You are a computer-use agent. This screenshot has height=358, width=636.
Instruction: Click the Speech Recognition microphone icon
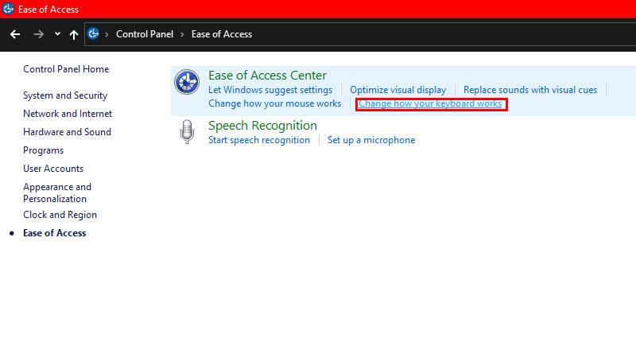187,131
